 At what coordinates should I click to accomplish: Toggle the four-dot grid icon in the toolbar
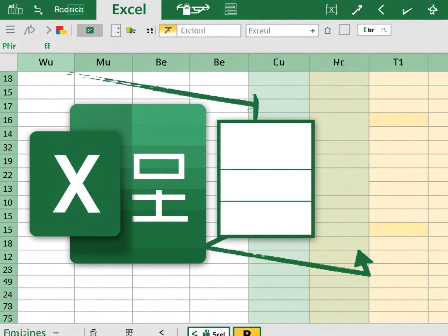(x=150, y=30)
